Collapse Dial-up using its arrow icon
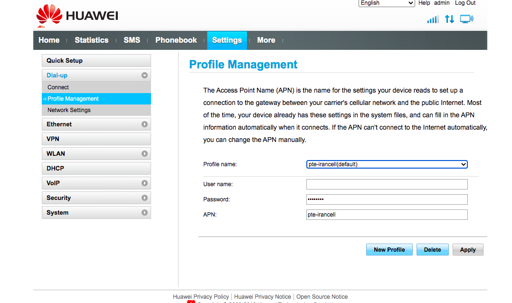Screen dimensions: 512x303 point(144,76)
